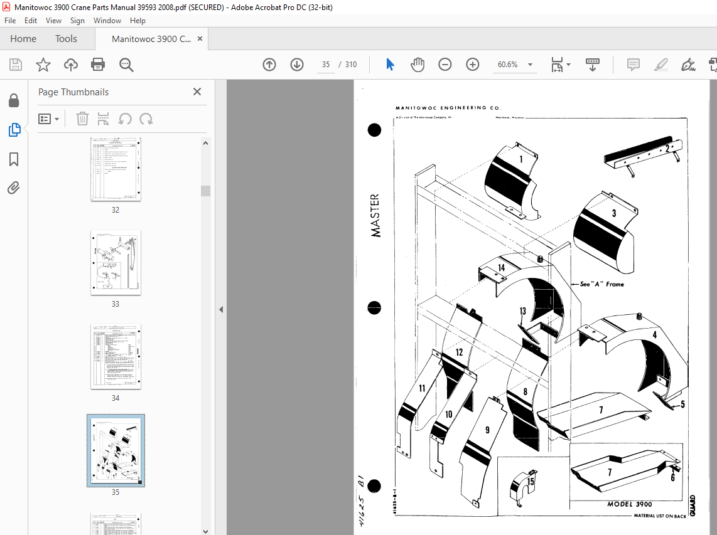Click the thumbnails panel scrollbar thumb
The width and height of the screenshot is (717, 535).
(205, 191)
